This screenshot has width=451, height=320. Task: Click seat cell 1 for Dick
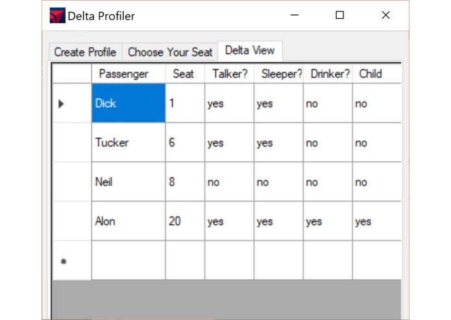tap(185, 103)
